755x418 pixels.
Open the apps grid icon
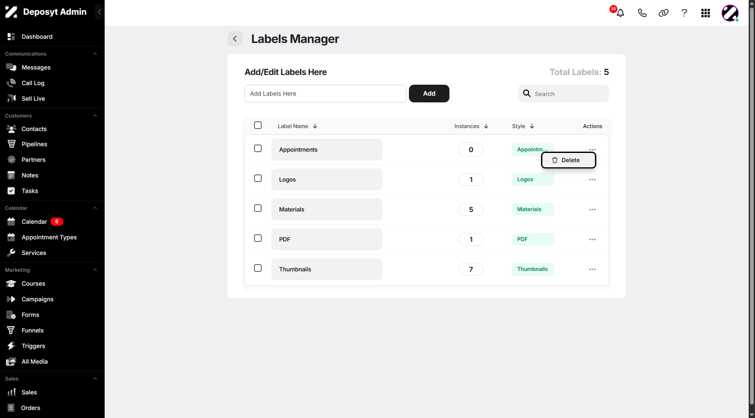click(x=706, y=13)
